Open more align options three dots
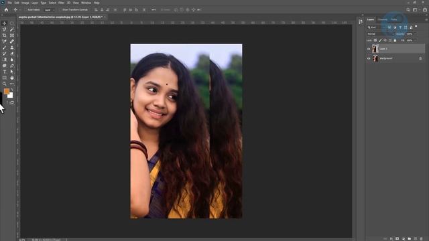Viewport: 429px width, 241px height. point(154,9)
